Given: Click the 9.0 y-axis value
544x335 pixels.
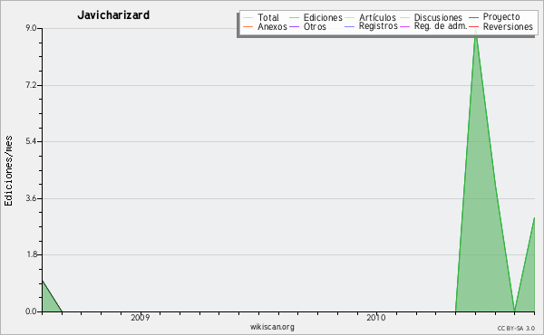Looking at the screenshot, I should tap(32, 28).
